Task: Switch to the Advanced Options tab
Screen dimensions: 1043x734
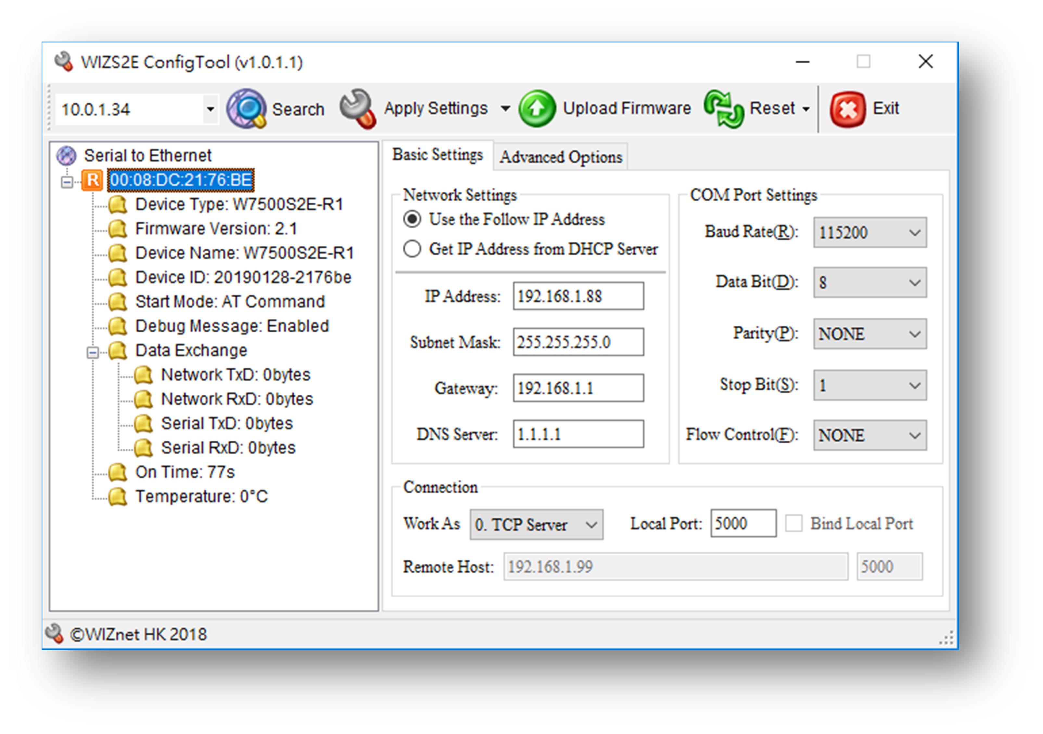Action: (561, 156)
